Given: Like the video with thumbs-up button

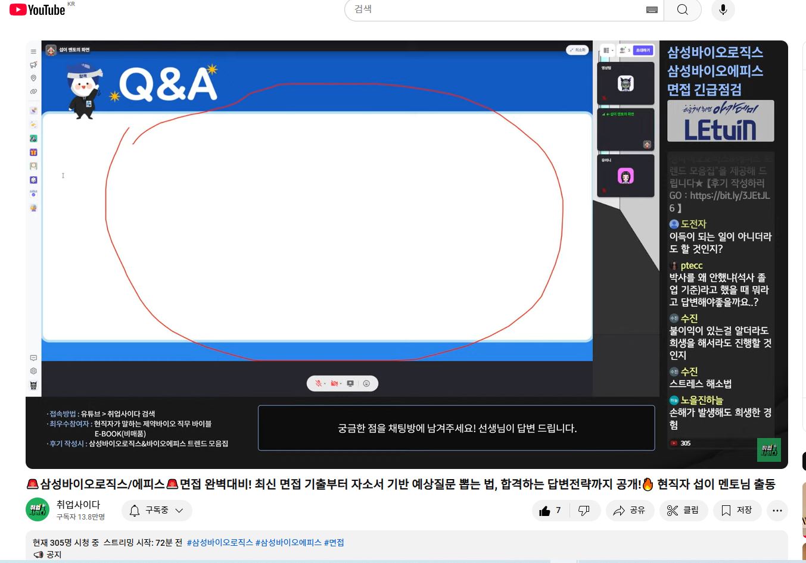Looking at the screenshot, I should click(550, 511).
